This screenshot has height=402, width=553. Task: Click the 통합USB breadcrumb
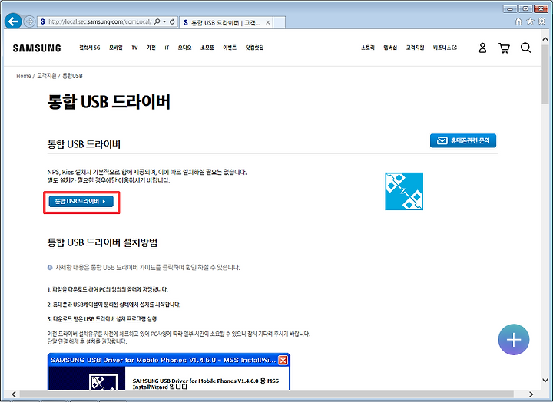tap(72, 76)
